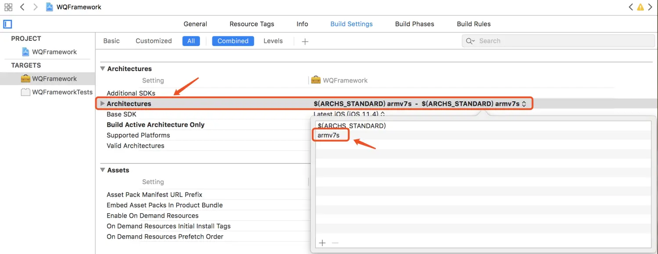Open the Build Settings tab
The width and height of the screenshot is (658, 254).
(x=351, y=24)
